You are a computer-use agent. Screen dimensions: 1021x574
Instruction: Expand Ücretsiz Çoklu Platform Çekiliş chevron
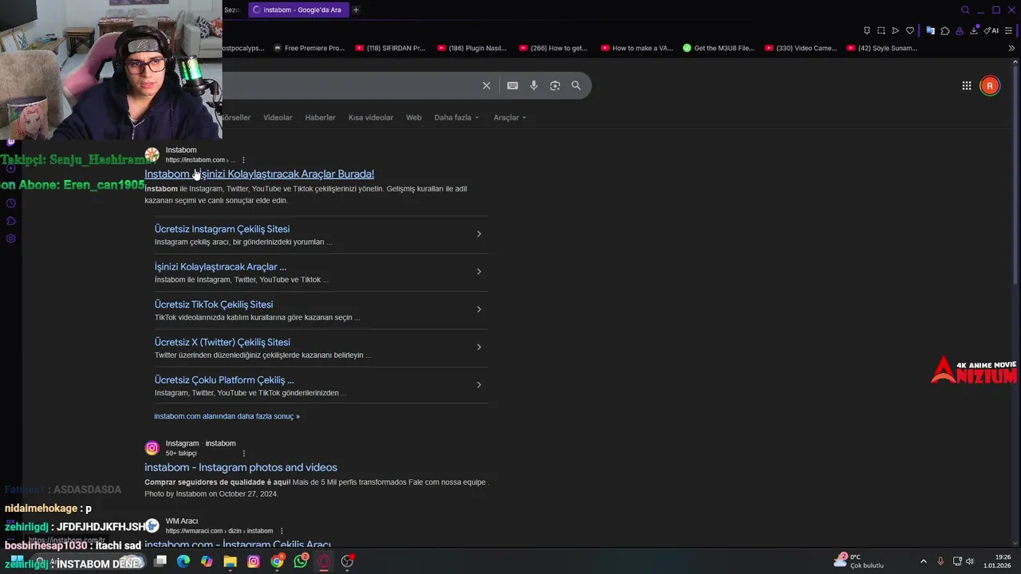479,385
